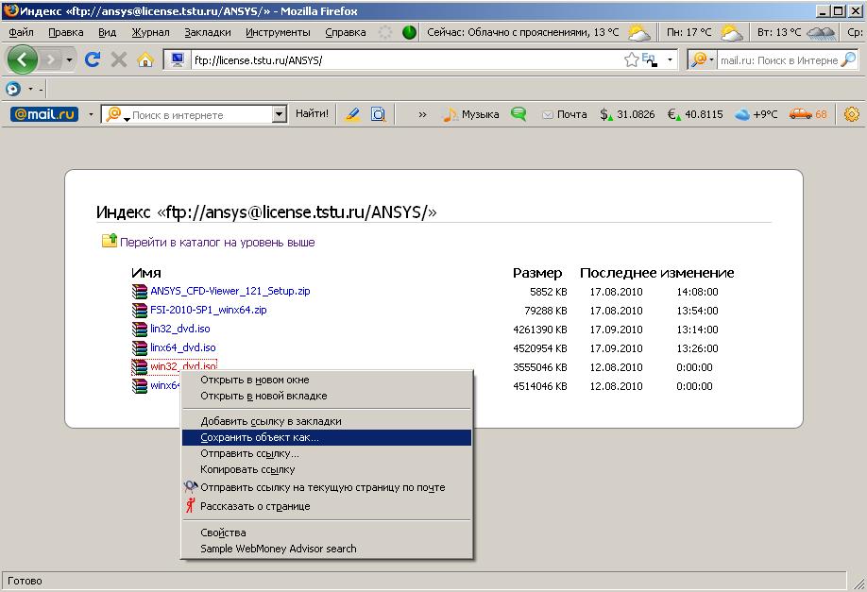Click the magnifier to run mail.ru search
The height and width of the screenshot is (592, 867).
(x=848, y=59)
